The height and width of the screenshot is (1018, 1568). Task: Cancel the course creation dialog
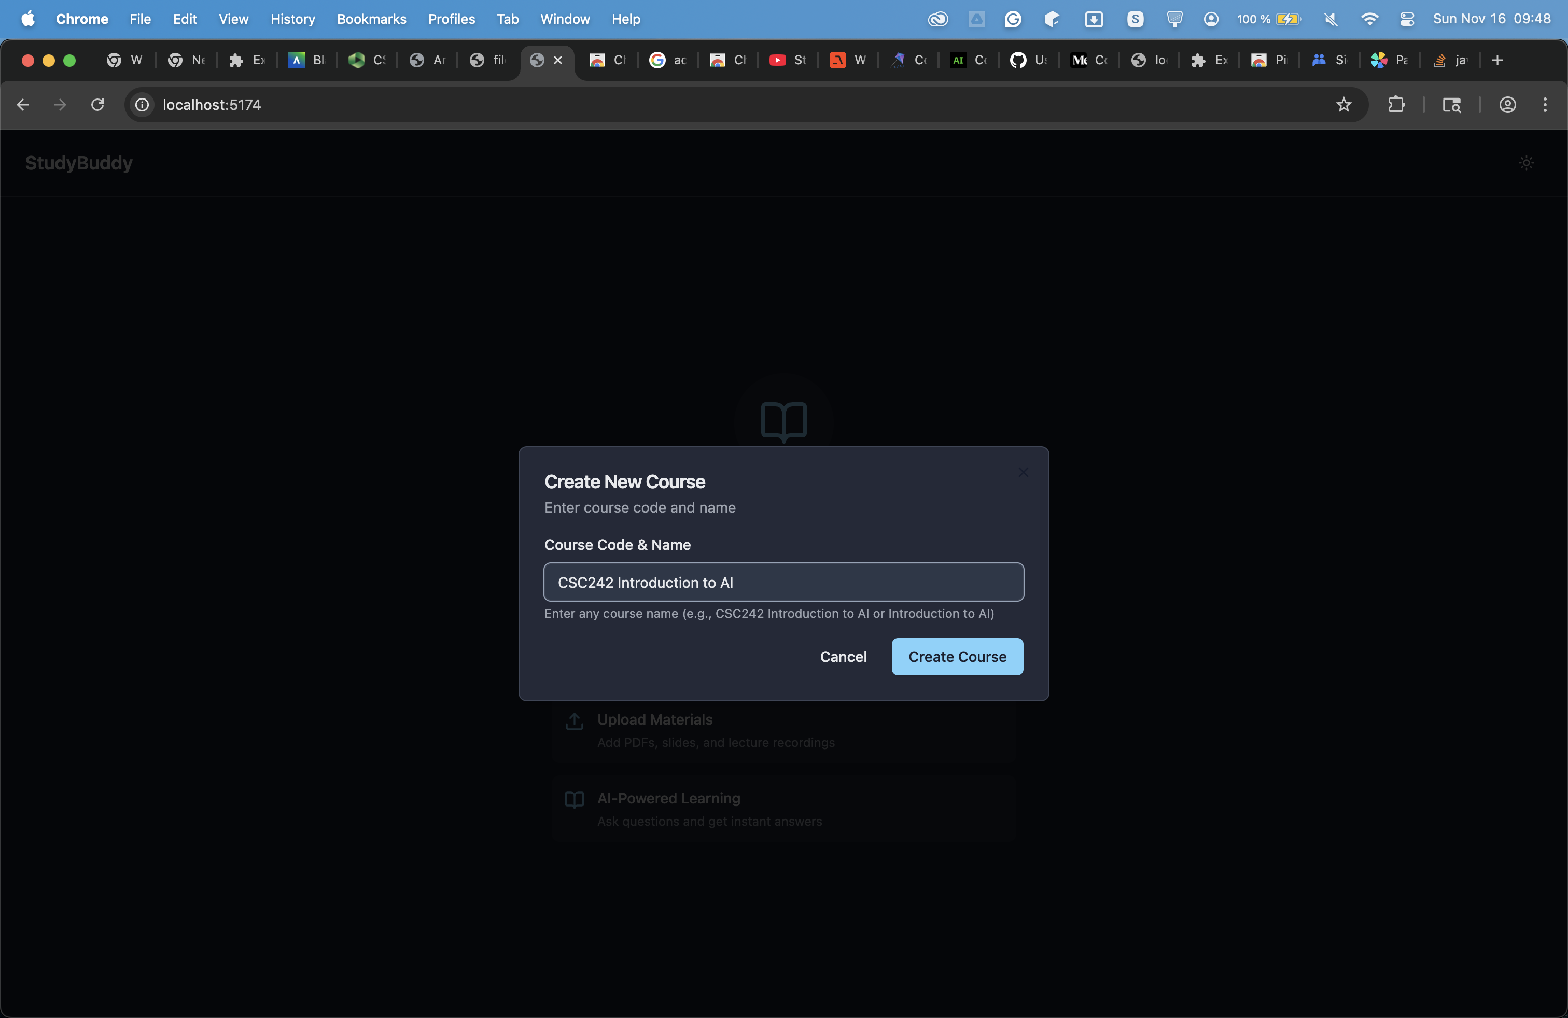coord(843,657)
